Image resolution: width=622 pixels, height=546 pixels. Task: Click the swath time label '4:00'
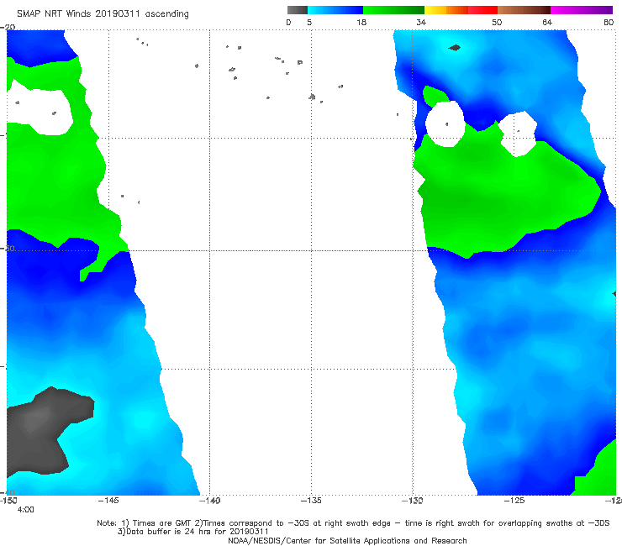(26, 510)
